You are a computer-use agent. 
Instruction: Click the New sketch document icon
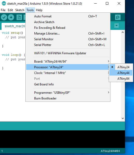(x=19, y=17)
